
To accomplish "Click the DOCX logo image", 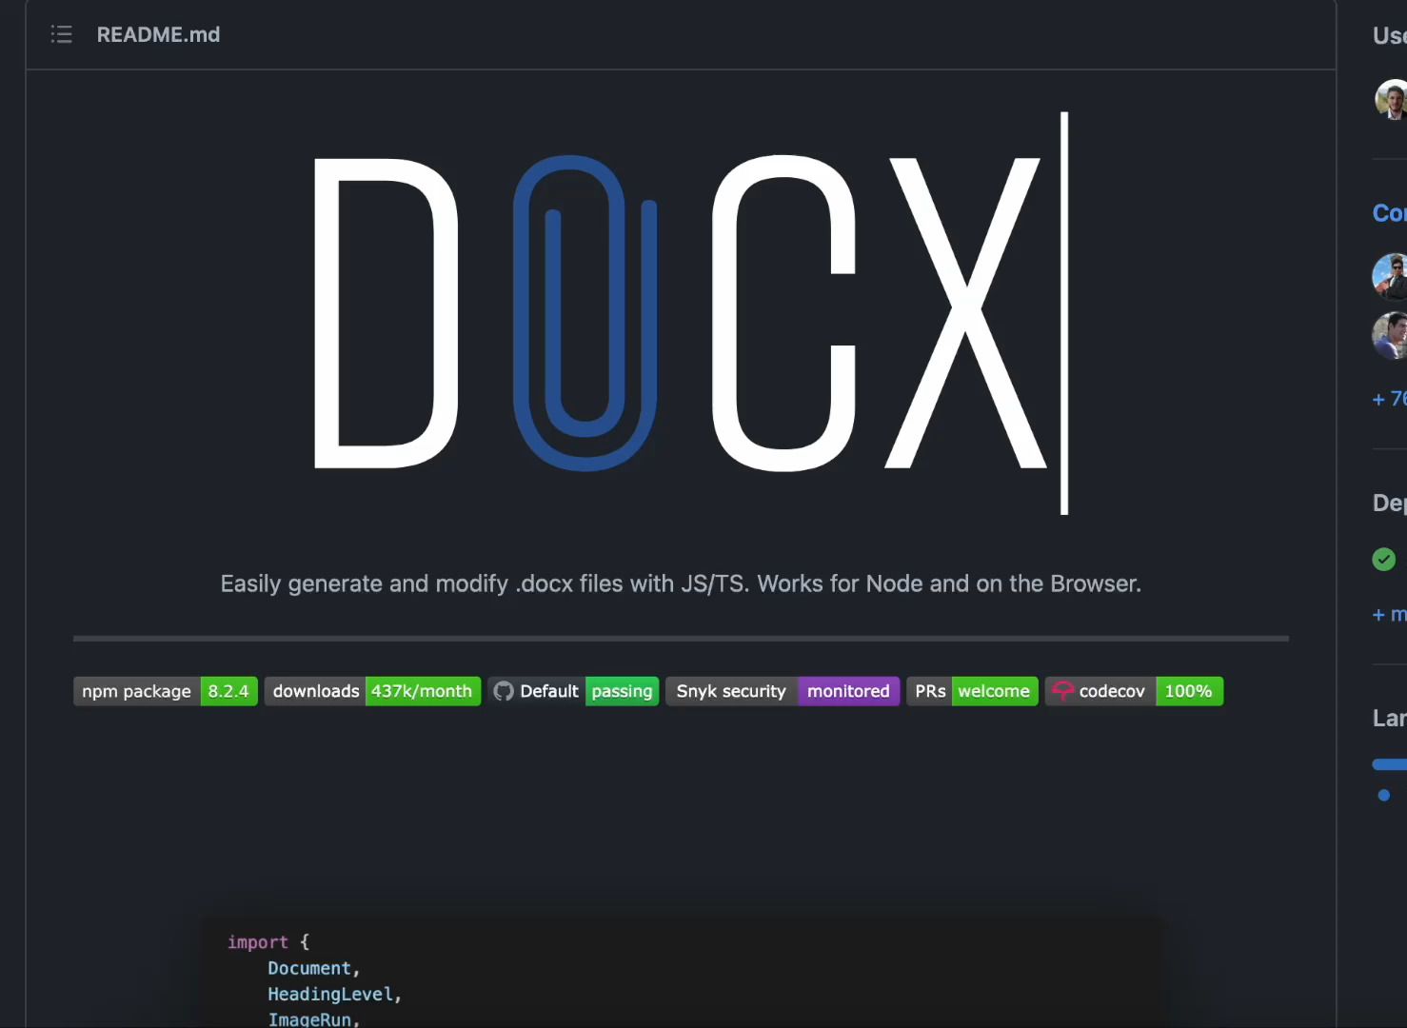I will [691, 313].
